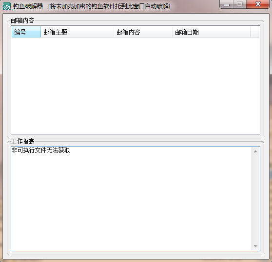Screen dimensions: 272x262
Task: Minimize the 钓鱼破解器 window
Action: [227, 4]
